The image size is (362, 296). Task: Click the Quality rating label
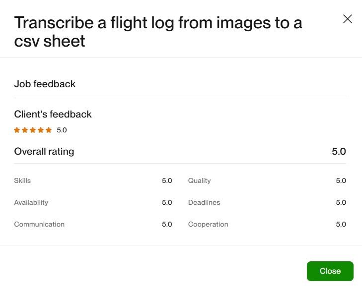tap(199, 180)
